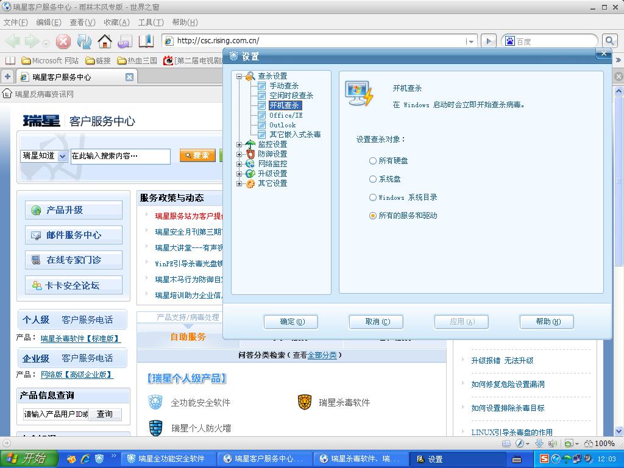This screenshot has height=468, width=624.
Task: Click the 瑞星杀毒软件 lion icon
Action: [305, 402]
